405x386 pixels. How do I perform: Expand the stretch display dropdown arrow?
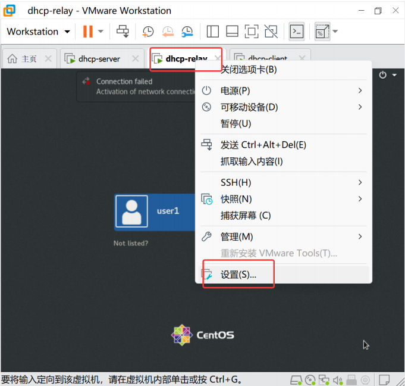coord(335,32)
